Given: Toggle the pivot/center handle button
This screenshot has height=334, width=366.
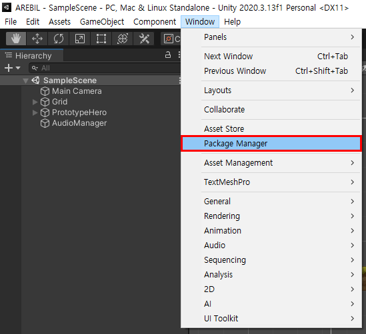Looking at the screenshot, I should click(171, 39).
